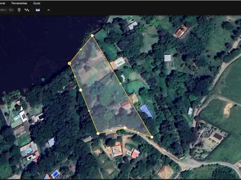Click the project title text in the toolbar
241x180 pixels.
coord(7,10)
